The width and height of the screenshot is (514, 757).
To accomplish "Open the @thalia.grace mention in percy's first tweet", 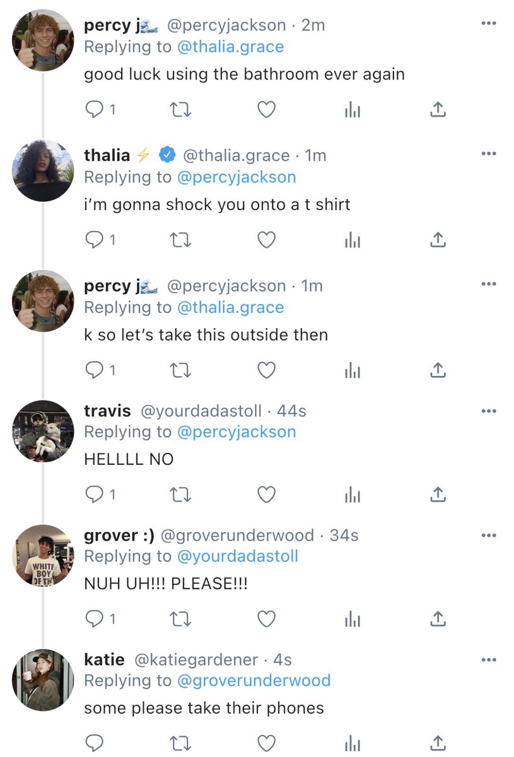I will (x=230, y=47).
